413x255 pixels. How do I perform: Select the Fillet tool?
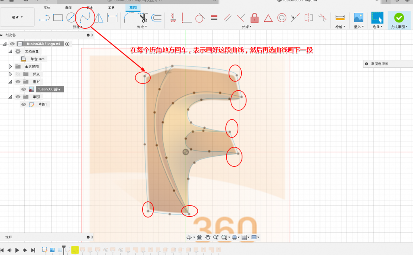pos(129,18)
